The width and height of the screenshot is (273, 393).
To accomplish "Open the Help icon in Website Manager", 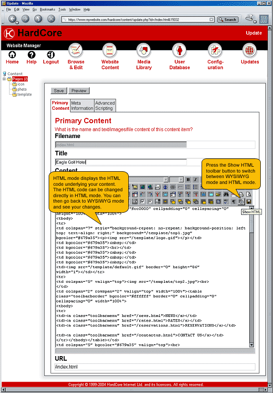I will [x=31, y=54].
